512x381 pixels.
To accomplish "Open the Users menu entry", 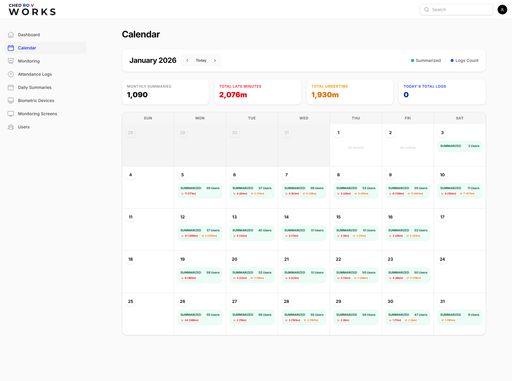I will pos(23,127).
